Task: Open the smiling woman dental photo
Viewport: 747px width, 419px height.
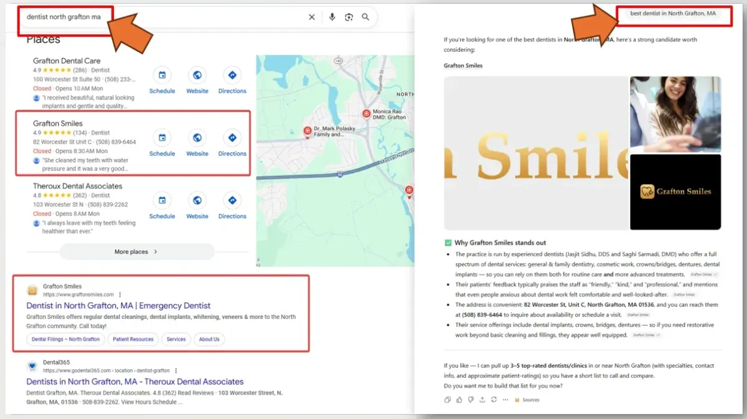Action: [x=675, y=114]
